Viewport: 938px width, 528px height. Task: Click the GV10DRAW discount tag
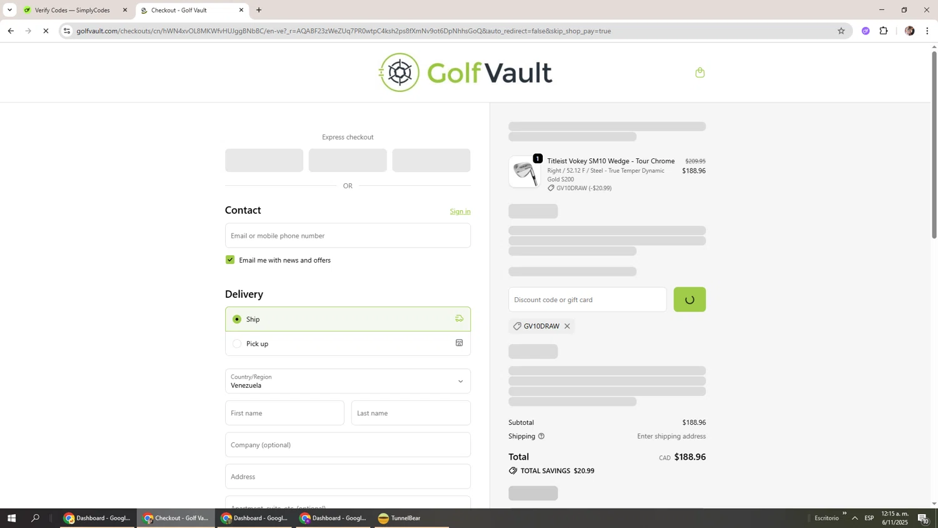click(542, 326)
